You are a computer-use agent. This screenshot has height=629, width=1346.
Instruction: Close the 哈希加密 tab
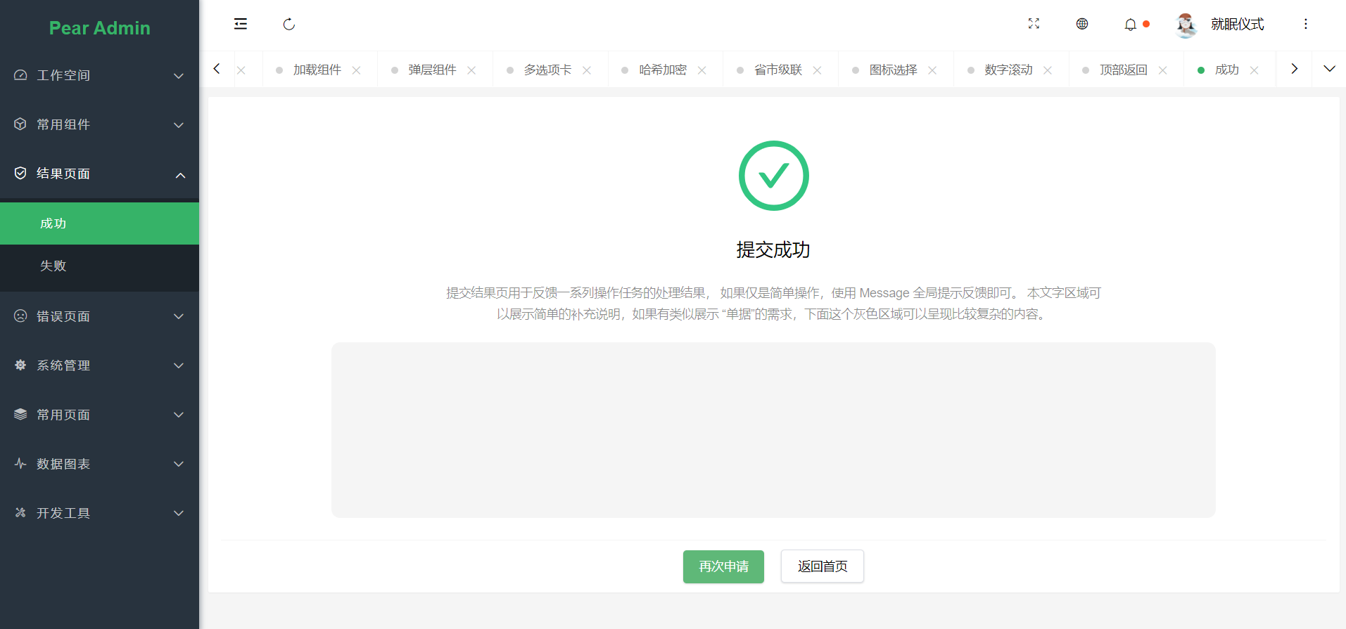tap(702, 70)
